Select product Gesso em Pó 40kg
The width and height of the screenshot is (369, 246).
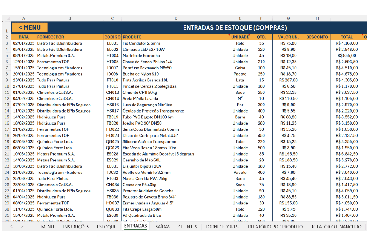pos(176,185)
